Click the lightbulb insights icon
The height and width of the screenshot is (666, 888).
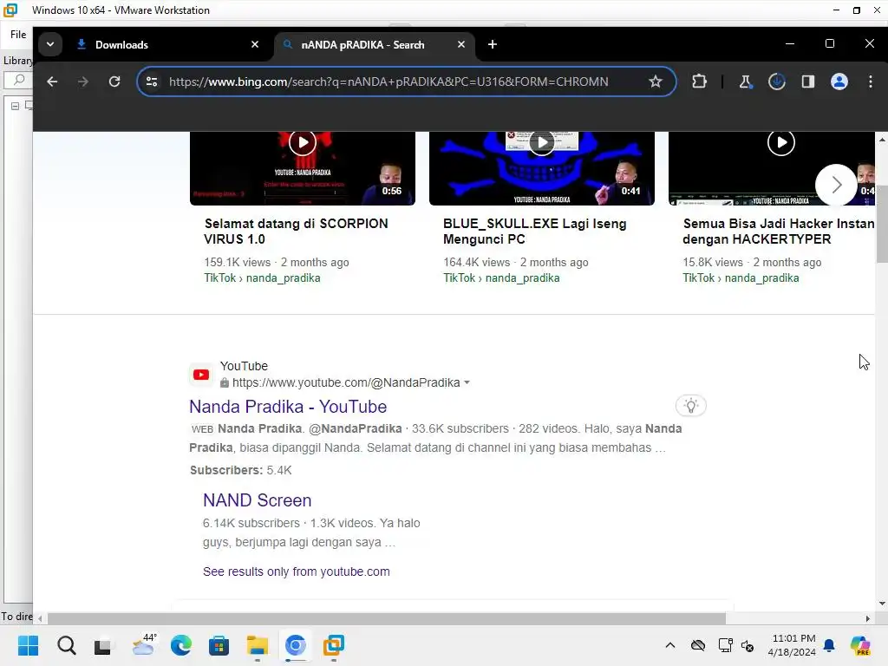(x=690, y=406)
